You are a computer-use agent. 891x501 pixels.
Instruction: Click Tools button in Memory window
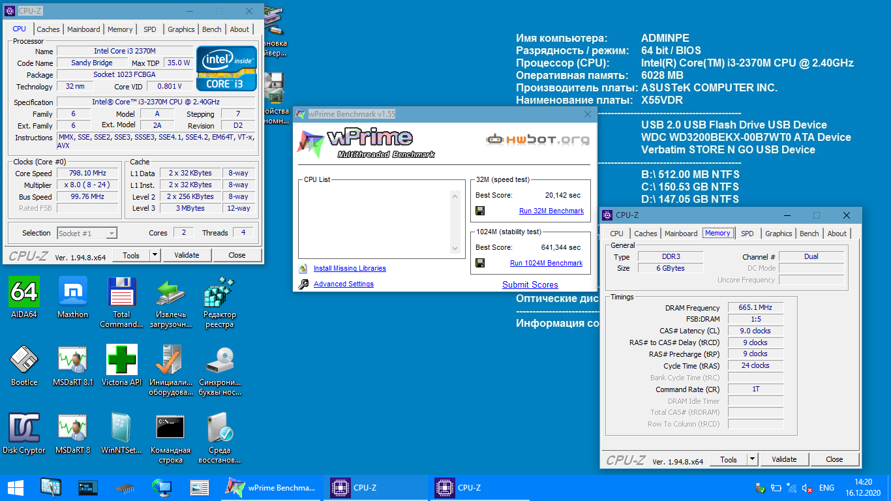tap(729, 459)
